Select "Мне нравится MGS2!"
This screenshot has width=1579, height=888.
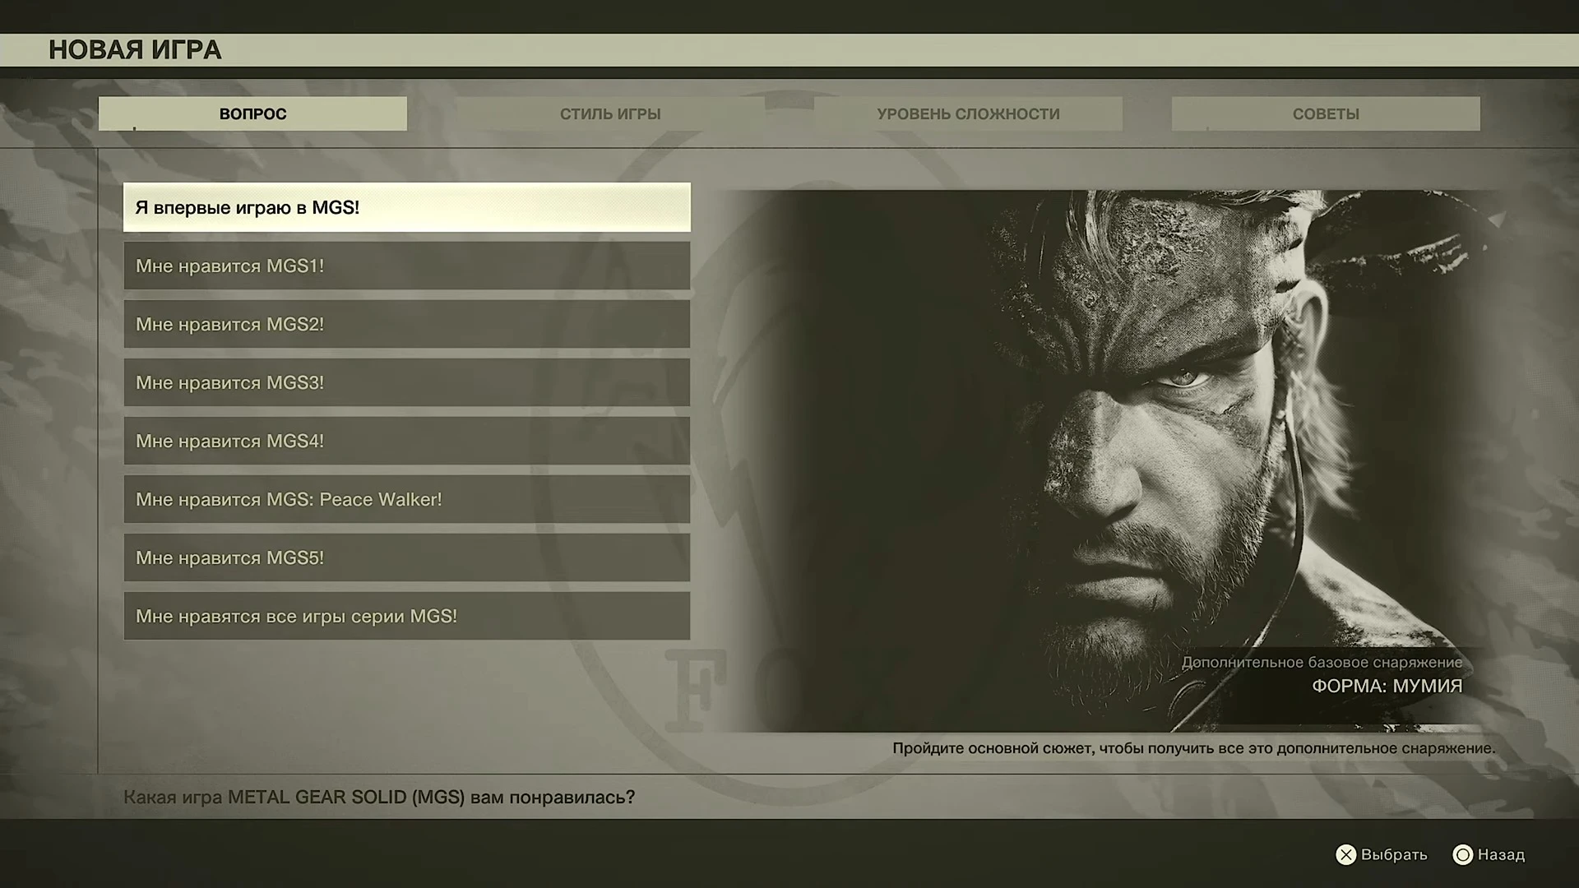406,324
